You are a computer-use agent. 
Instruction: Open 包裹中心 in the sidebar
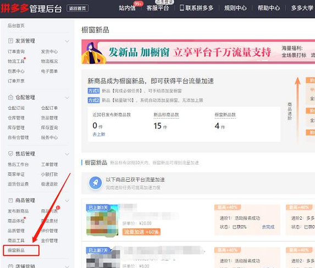[16, 71]
